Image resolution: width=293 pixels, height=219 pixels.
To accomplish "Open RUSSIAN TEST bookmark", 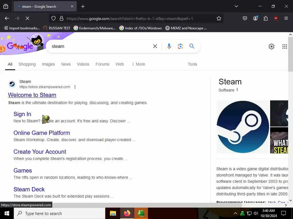I will (x=57, y=28).
